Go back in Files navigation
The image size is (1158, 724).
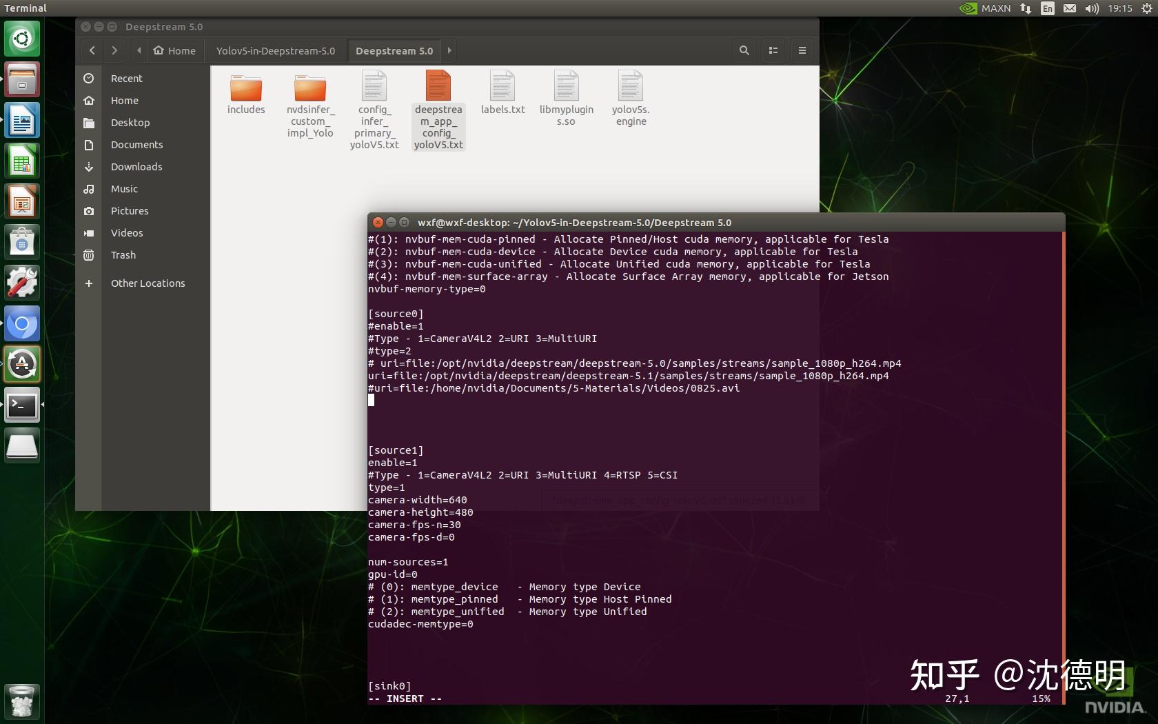(x=92, y=50)
